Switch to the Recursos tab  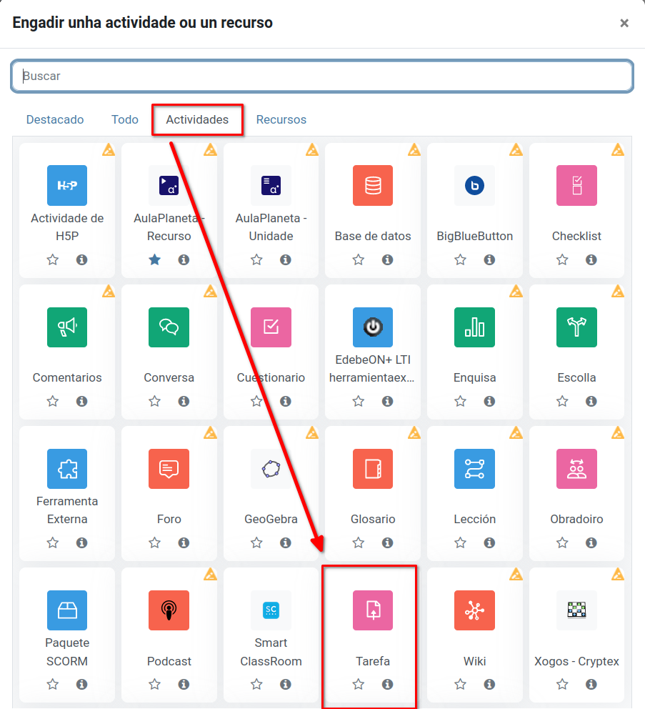[281, 119]
